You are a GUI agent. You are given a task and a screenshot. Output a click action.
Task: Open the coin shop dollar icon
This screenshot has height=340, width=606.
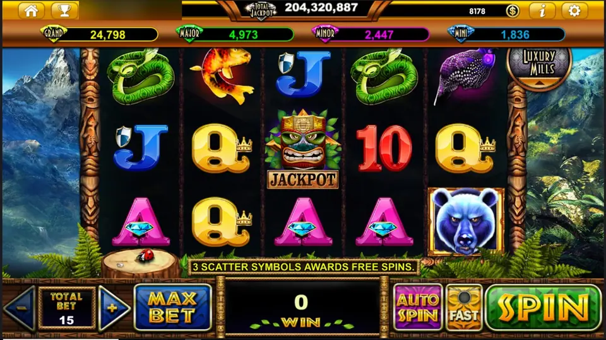pyautogui.click(x=513, y=11)
